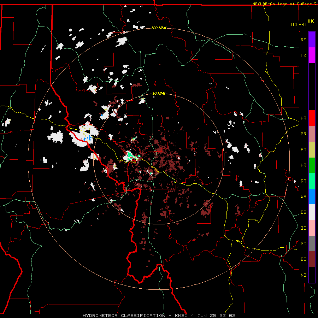Click the GC gray legend swatch

tap(312, 243)
